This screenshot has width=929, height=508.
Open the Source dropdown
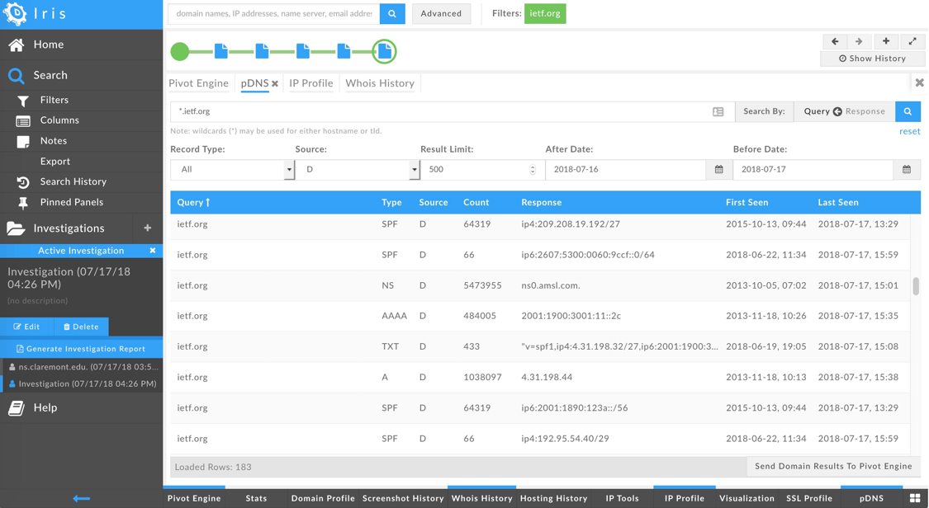(x=358, y=169)
